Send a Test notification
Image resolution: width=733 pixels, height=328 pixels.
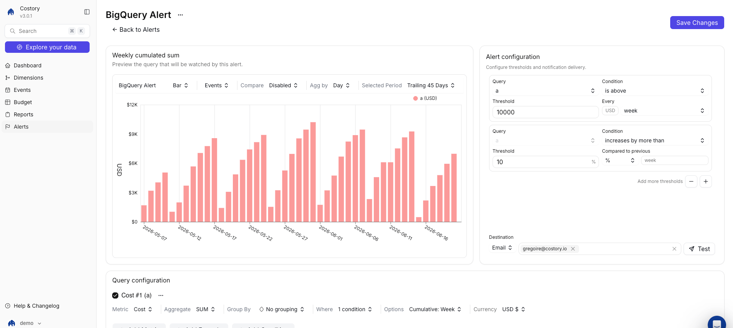[x=699, y=249]
